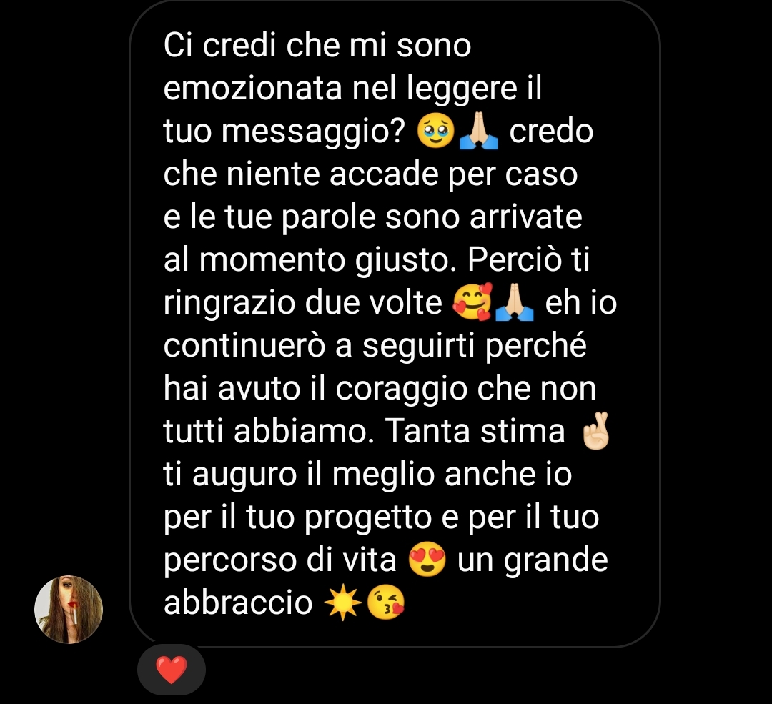Tap the red heart reaction below message
The width and height of the screenshot is (772, 704).
[x=172, y=670]
